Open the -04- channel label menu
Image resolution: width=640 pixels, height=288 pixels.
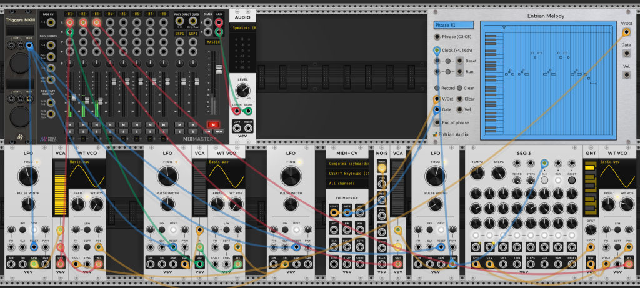coord(110,14)
